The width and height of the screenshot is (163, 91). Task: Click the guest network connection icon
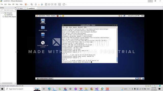pyautogui.click(x=124, y=16)
